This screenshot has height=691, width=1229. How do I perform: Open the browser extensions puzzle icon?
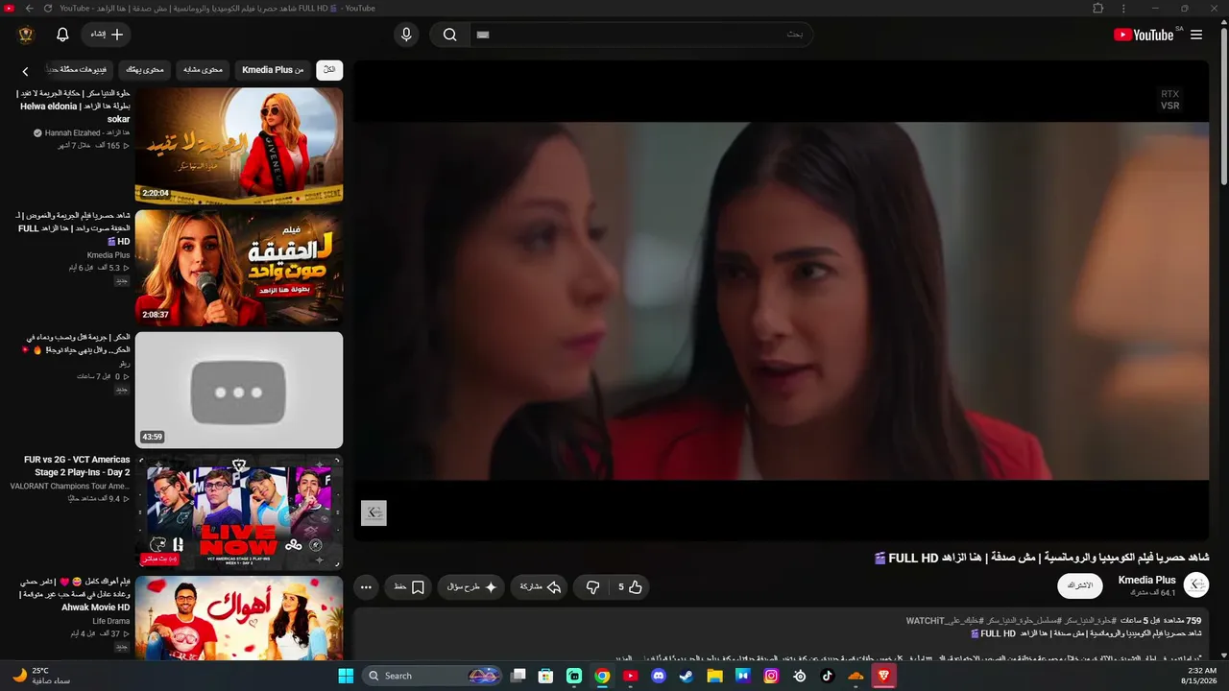click(1098, 9)
